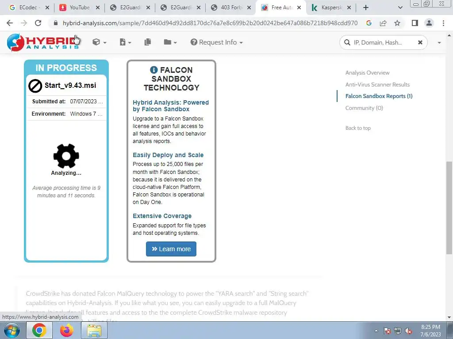The image size is (453, 339).
Task: Click the Start_v9.43.msi file name
Action: pyautogui.click(x=70, y=85)
